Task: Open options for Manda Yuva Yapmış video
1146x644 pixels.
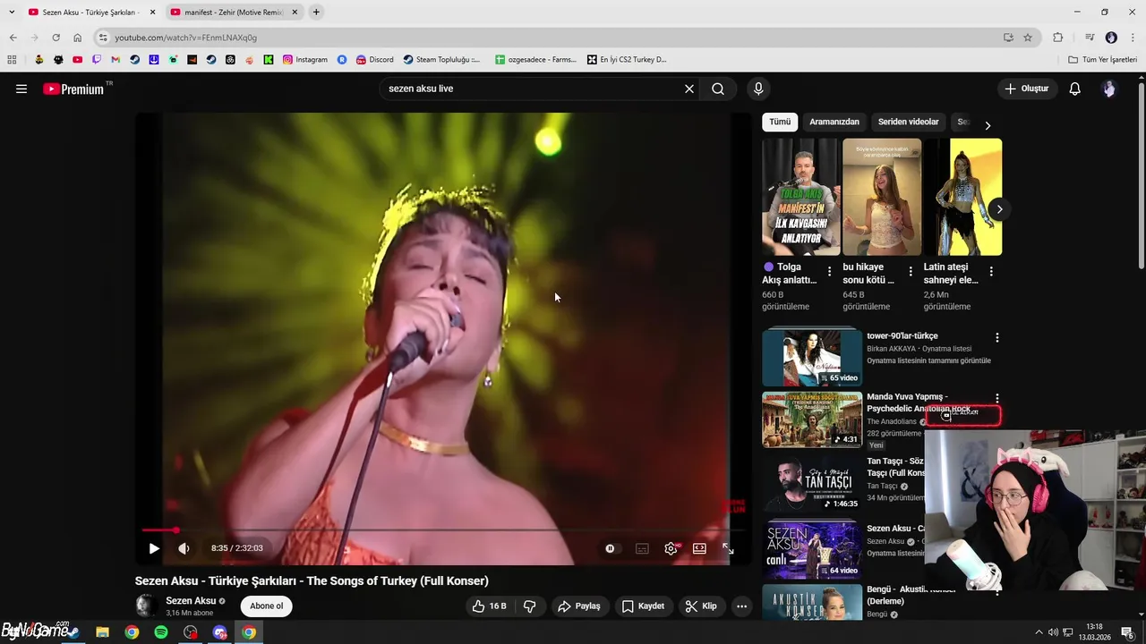Action: coord(996,398)
